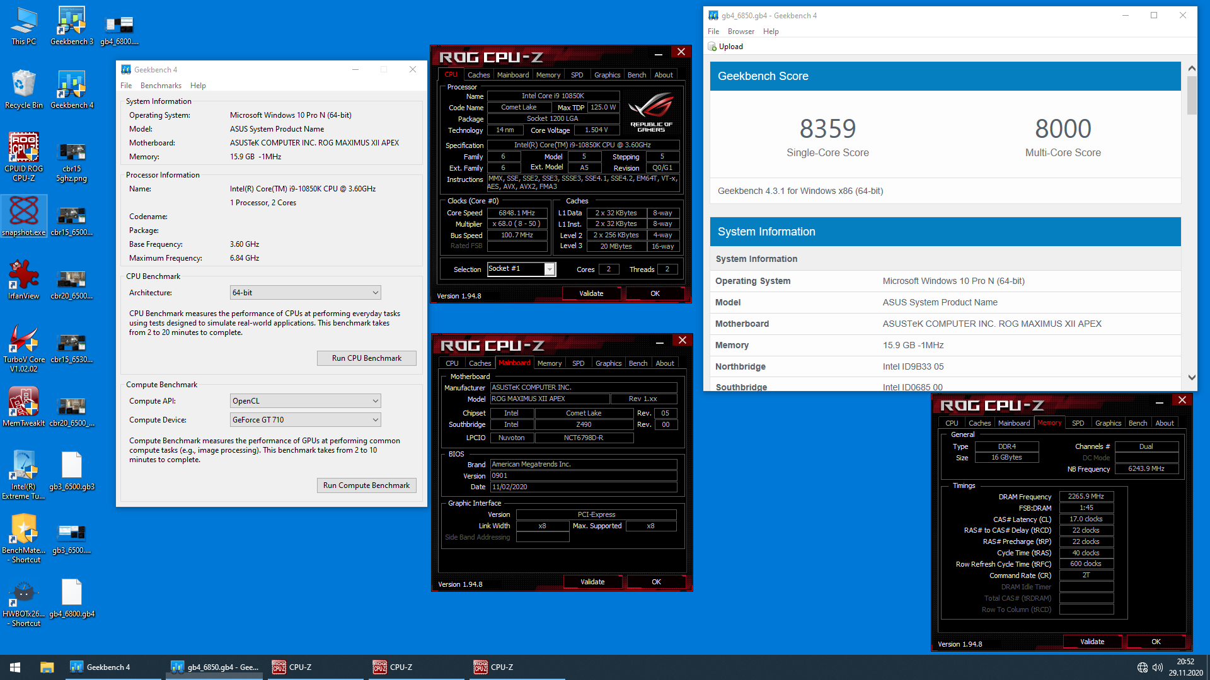Open gb4_6800.gb4 file at bottom of desktop
Screen dimensions: 1210x680
tap(72, 599)
